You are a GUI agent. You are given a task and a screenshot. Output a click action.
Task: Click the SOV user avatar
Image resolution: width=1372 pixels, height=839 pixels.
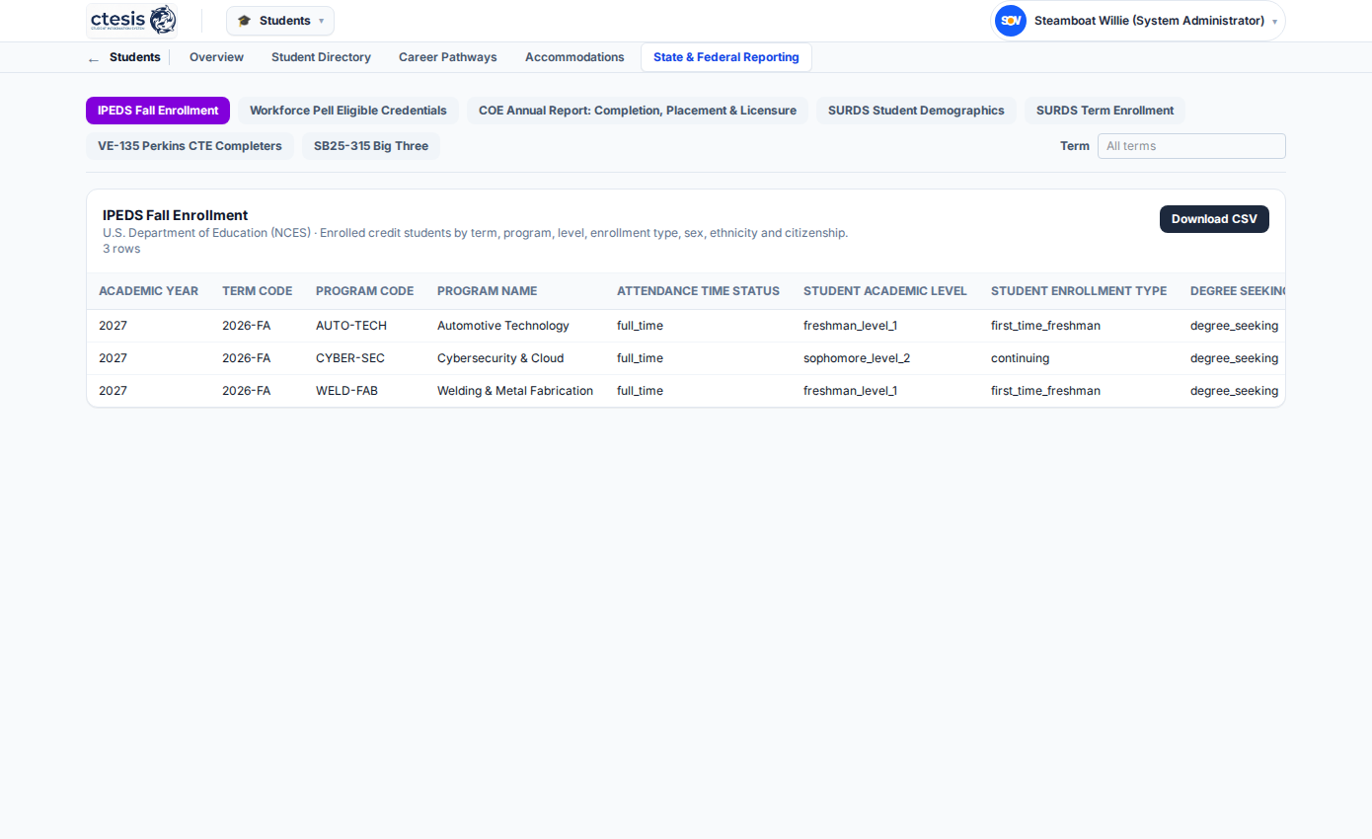(x=1010, y=21)
